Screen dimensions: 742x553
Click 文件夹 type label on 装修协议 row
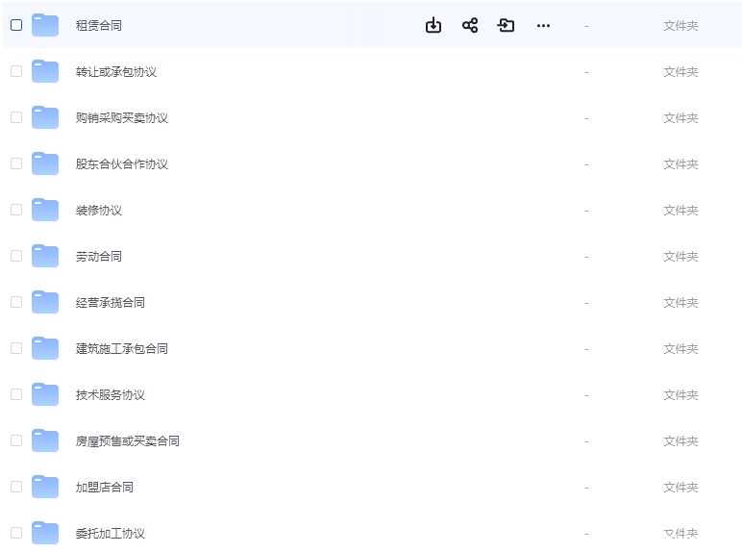(680, 211)
